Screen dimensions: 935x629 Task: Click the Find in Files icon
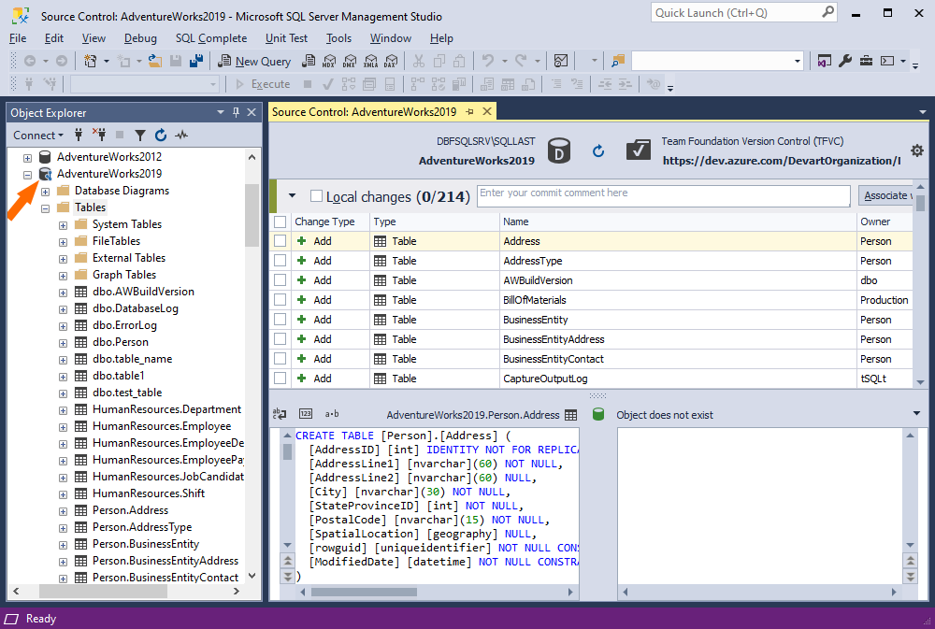pos(618,61)
